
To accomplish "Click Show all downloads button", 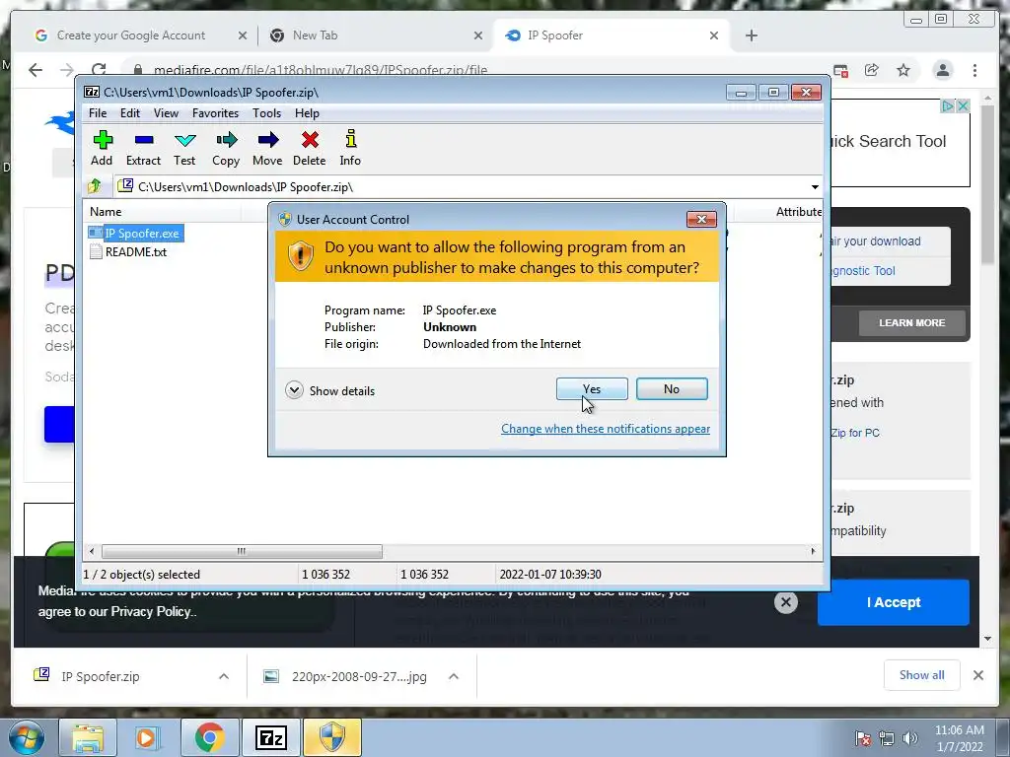I will (x=922, y=674).
